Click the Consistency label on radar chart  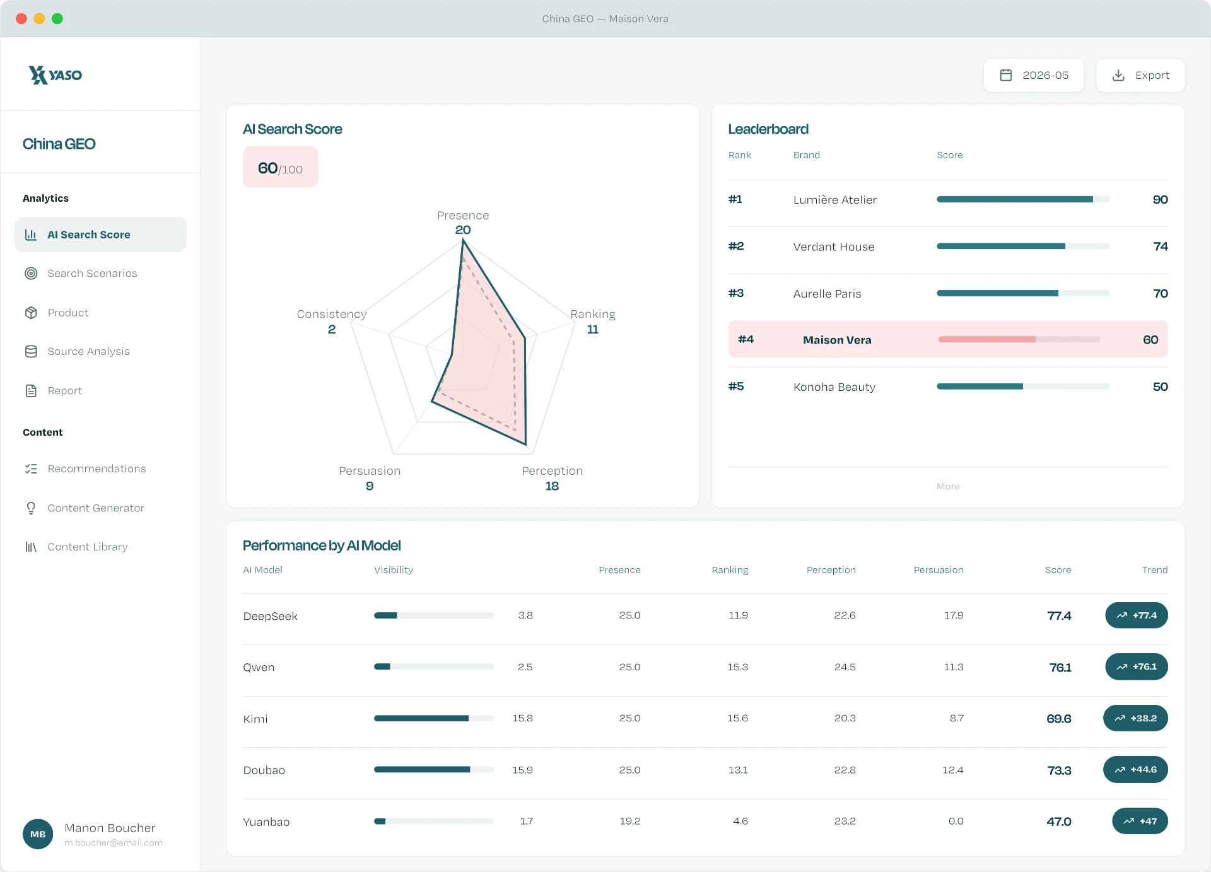[x=332, y=314]
